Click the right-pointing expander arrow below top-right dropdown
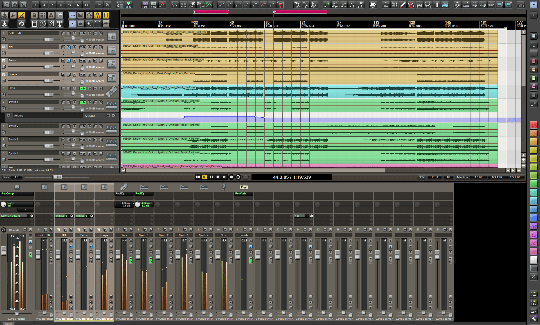The image size is (540, 325). click(534, 15)
